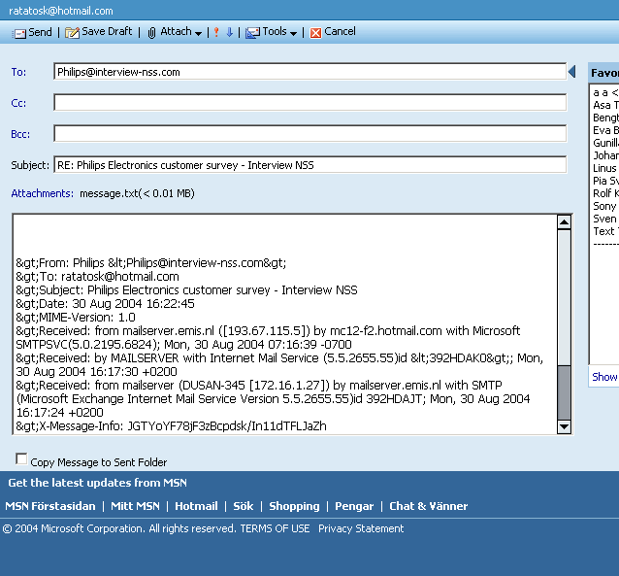
Task: Select favorite contact Sony
Action: (604, 206)
